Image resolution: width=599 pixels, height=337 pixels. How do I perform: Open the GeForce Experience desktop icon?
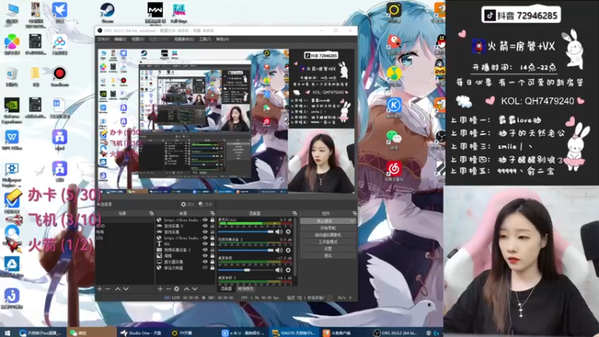click(x=11, y=111)
